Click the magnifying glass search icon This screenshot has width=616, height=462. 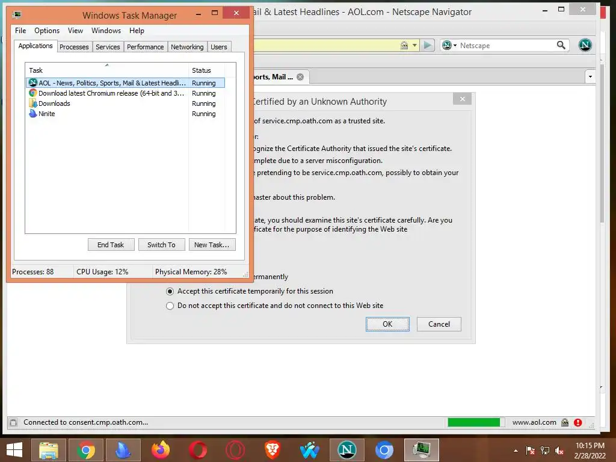tap(561, 46)
